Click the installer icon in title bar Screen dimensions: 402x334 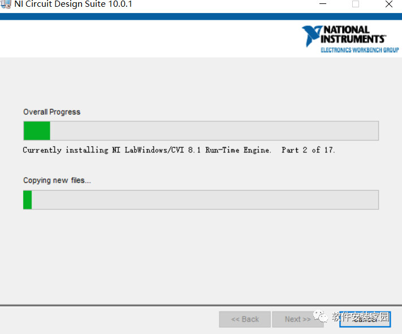tap(6, 4)
